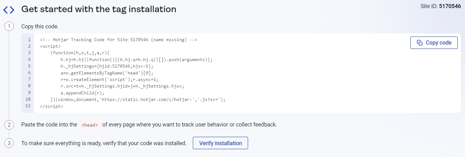This screenshot has width=465, height=157.
Task: Click line number 5 in the code gutter
Action: coord(29,66)
